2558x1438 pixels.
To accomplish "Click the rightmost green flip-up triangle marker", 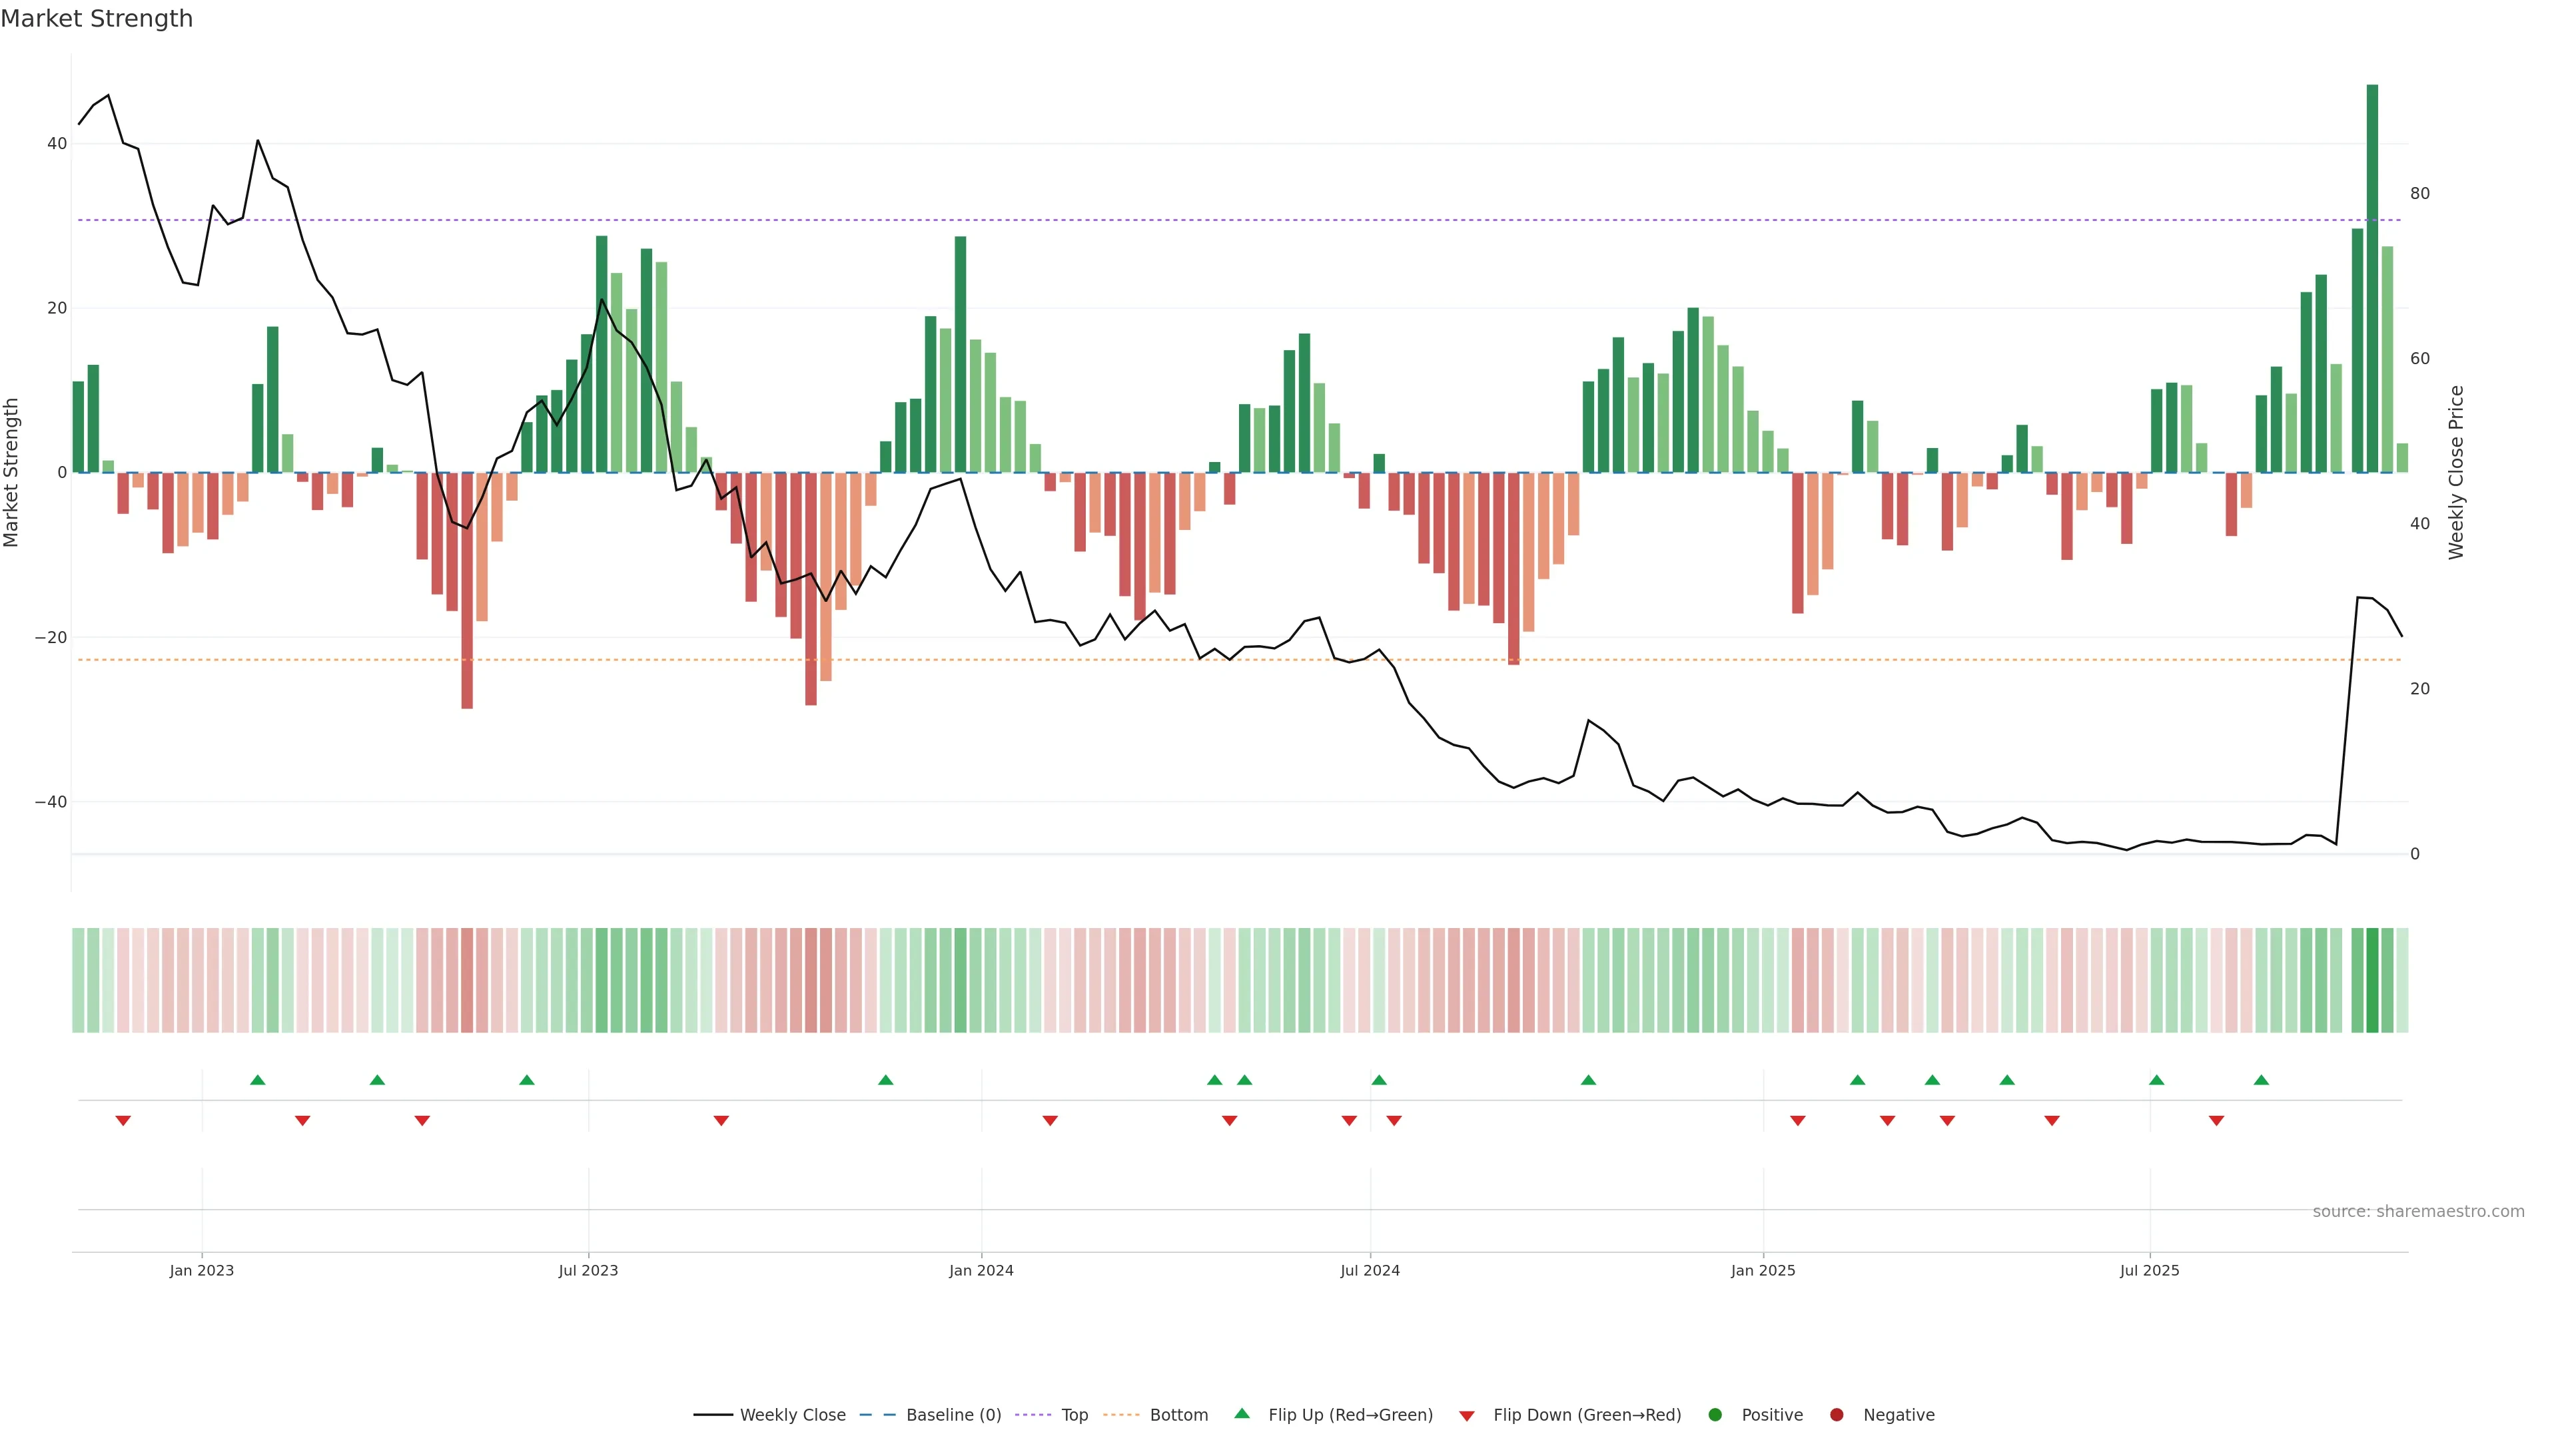I will click(x=2261, y=1080).
